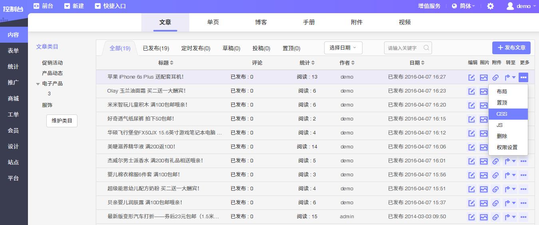
Task: Edit the 最新版变形汽车打折 article
Action: 472,217
